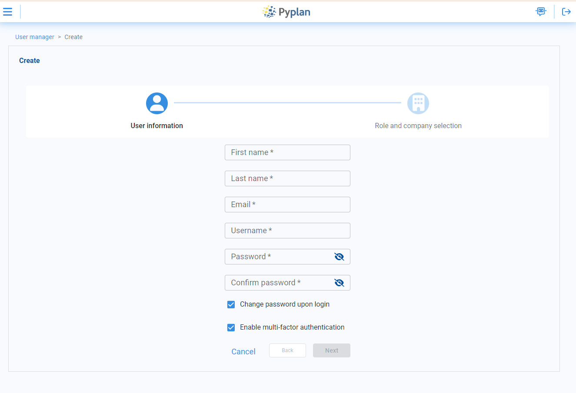This screenshot has height=393, width=576.
Task: Focus the First name field
Action: tap(287, 152)
